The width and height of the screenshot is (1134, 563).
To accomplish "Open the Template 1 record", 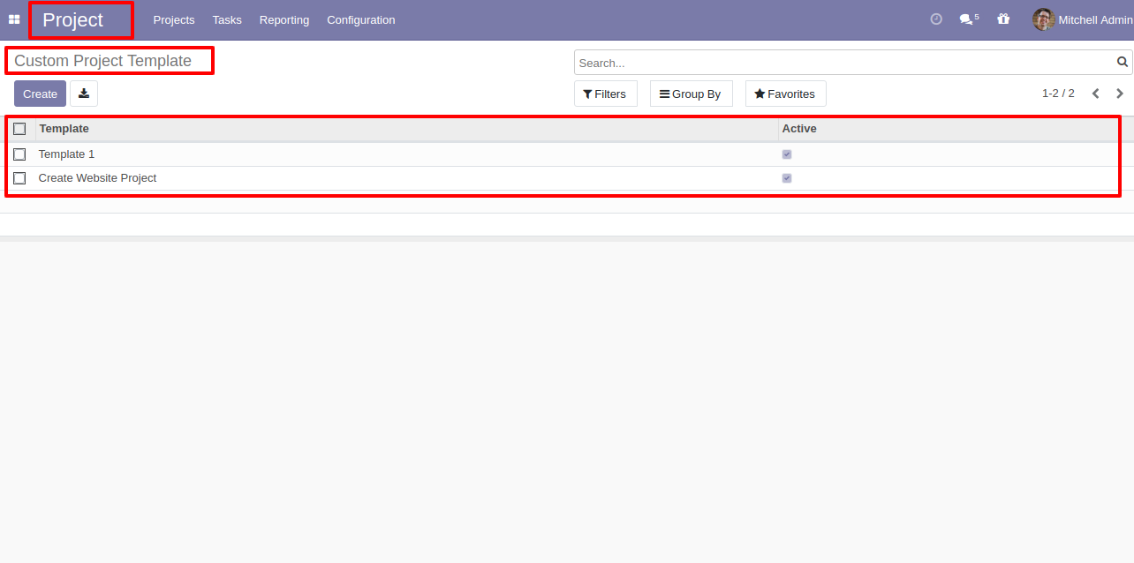I will (x=67, y=154).
